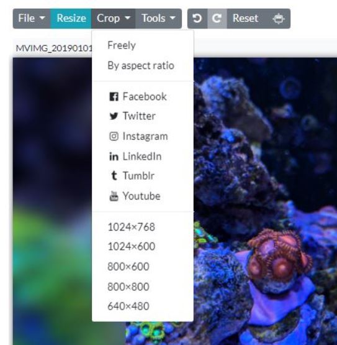Click the Instagram camera icon
The height and width of the screenshot is (345, 337).
pyautogui.click(x=114, y=136)
